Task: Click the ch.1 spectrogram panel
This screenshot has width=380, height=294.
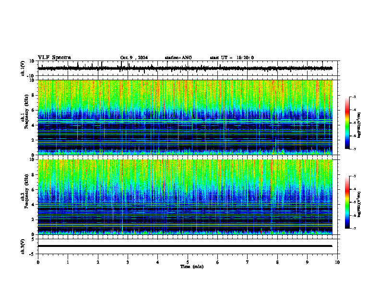Action: [x=185, y=117]
